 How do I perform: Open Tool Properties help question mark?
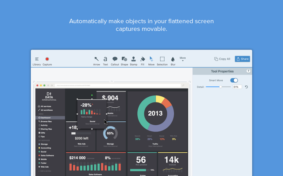click(x=248, y=71)
